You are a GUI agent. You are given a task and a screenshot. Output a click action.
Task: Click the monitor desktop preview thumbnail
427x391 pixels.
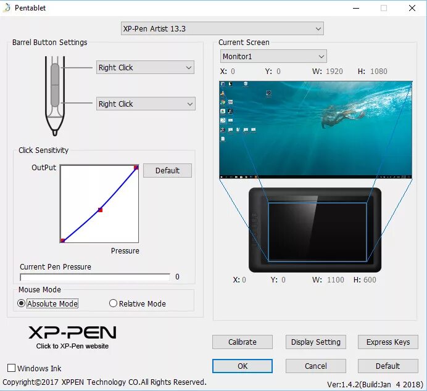pos(315,130)
